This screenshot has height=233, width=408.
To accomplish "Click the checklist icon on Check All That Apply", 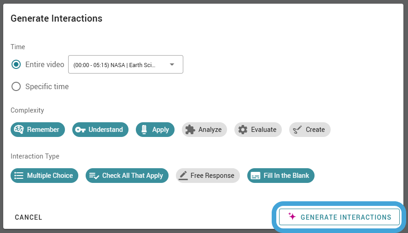I will 94,176.
